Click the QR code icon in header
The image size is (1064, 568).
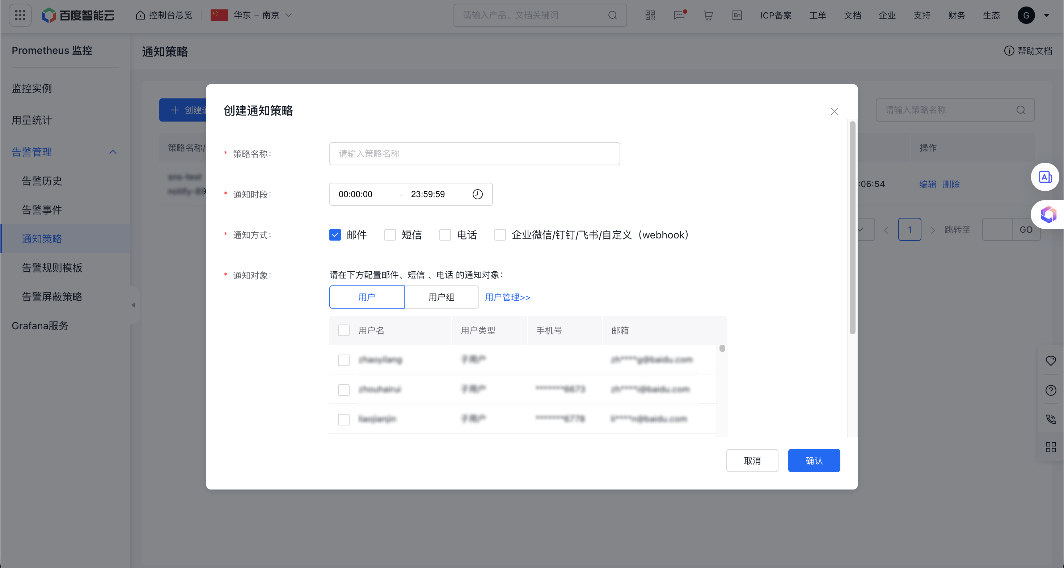point(650,15)
